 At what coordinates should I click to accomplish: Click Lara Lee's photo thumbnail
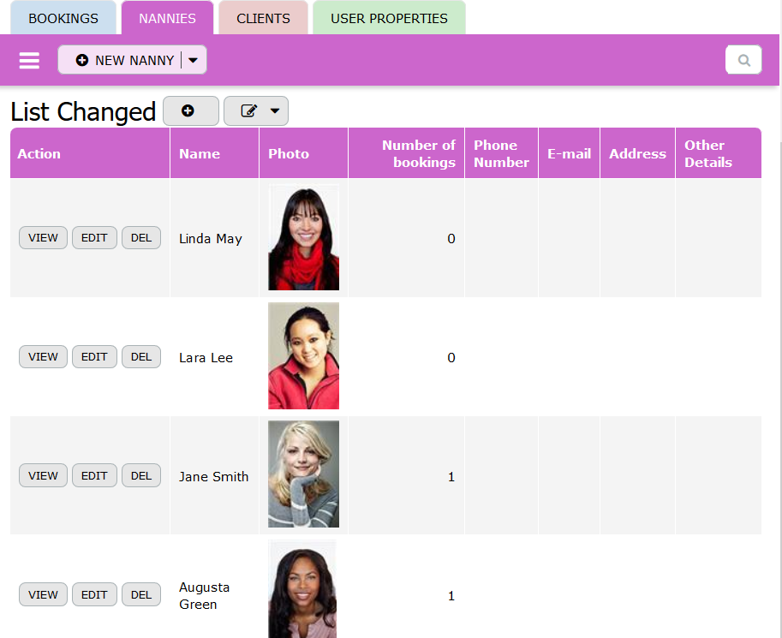[x=303, y=356]
